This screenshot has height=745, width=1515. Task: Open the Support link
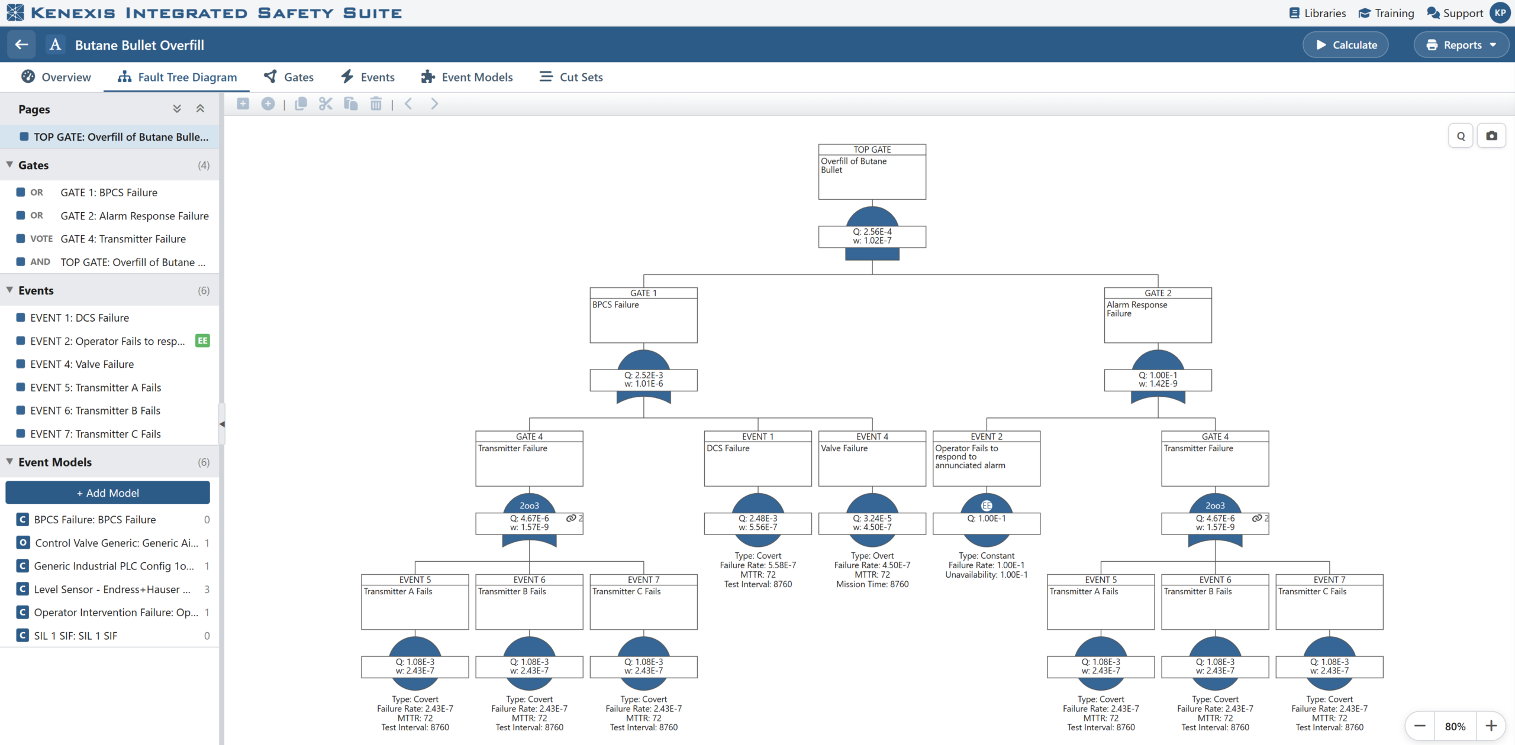point(1455,13)
